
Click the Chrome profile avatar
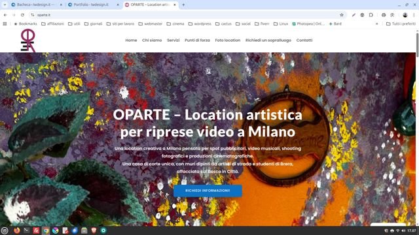click(405, 15)
